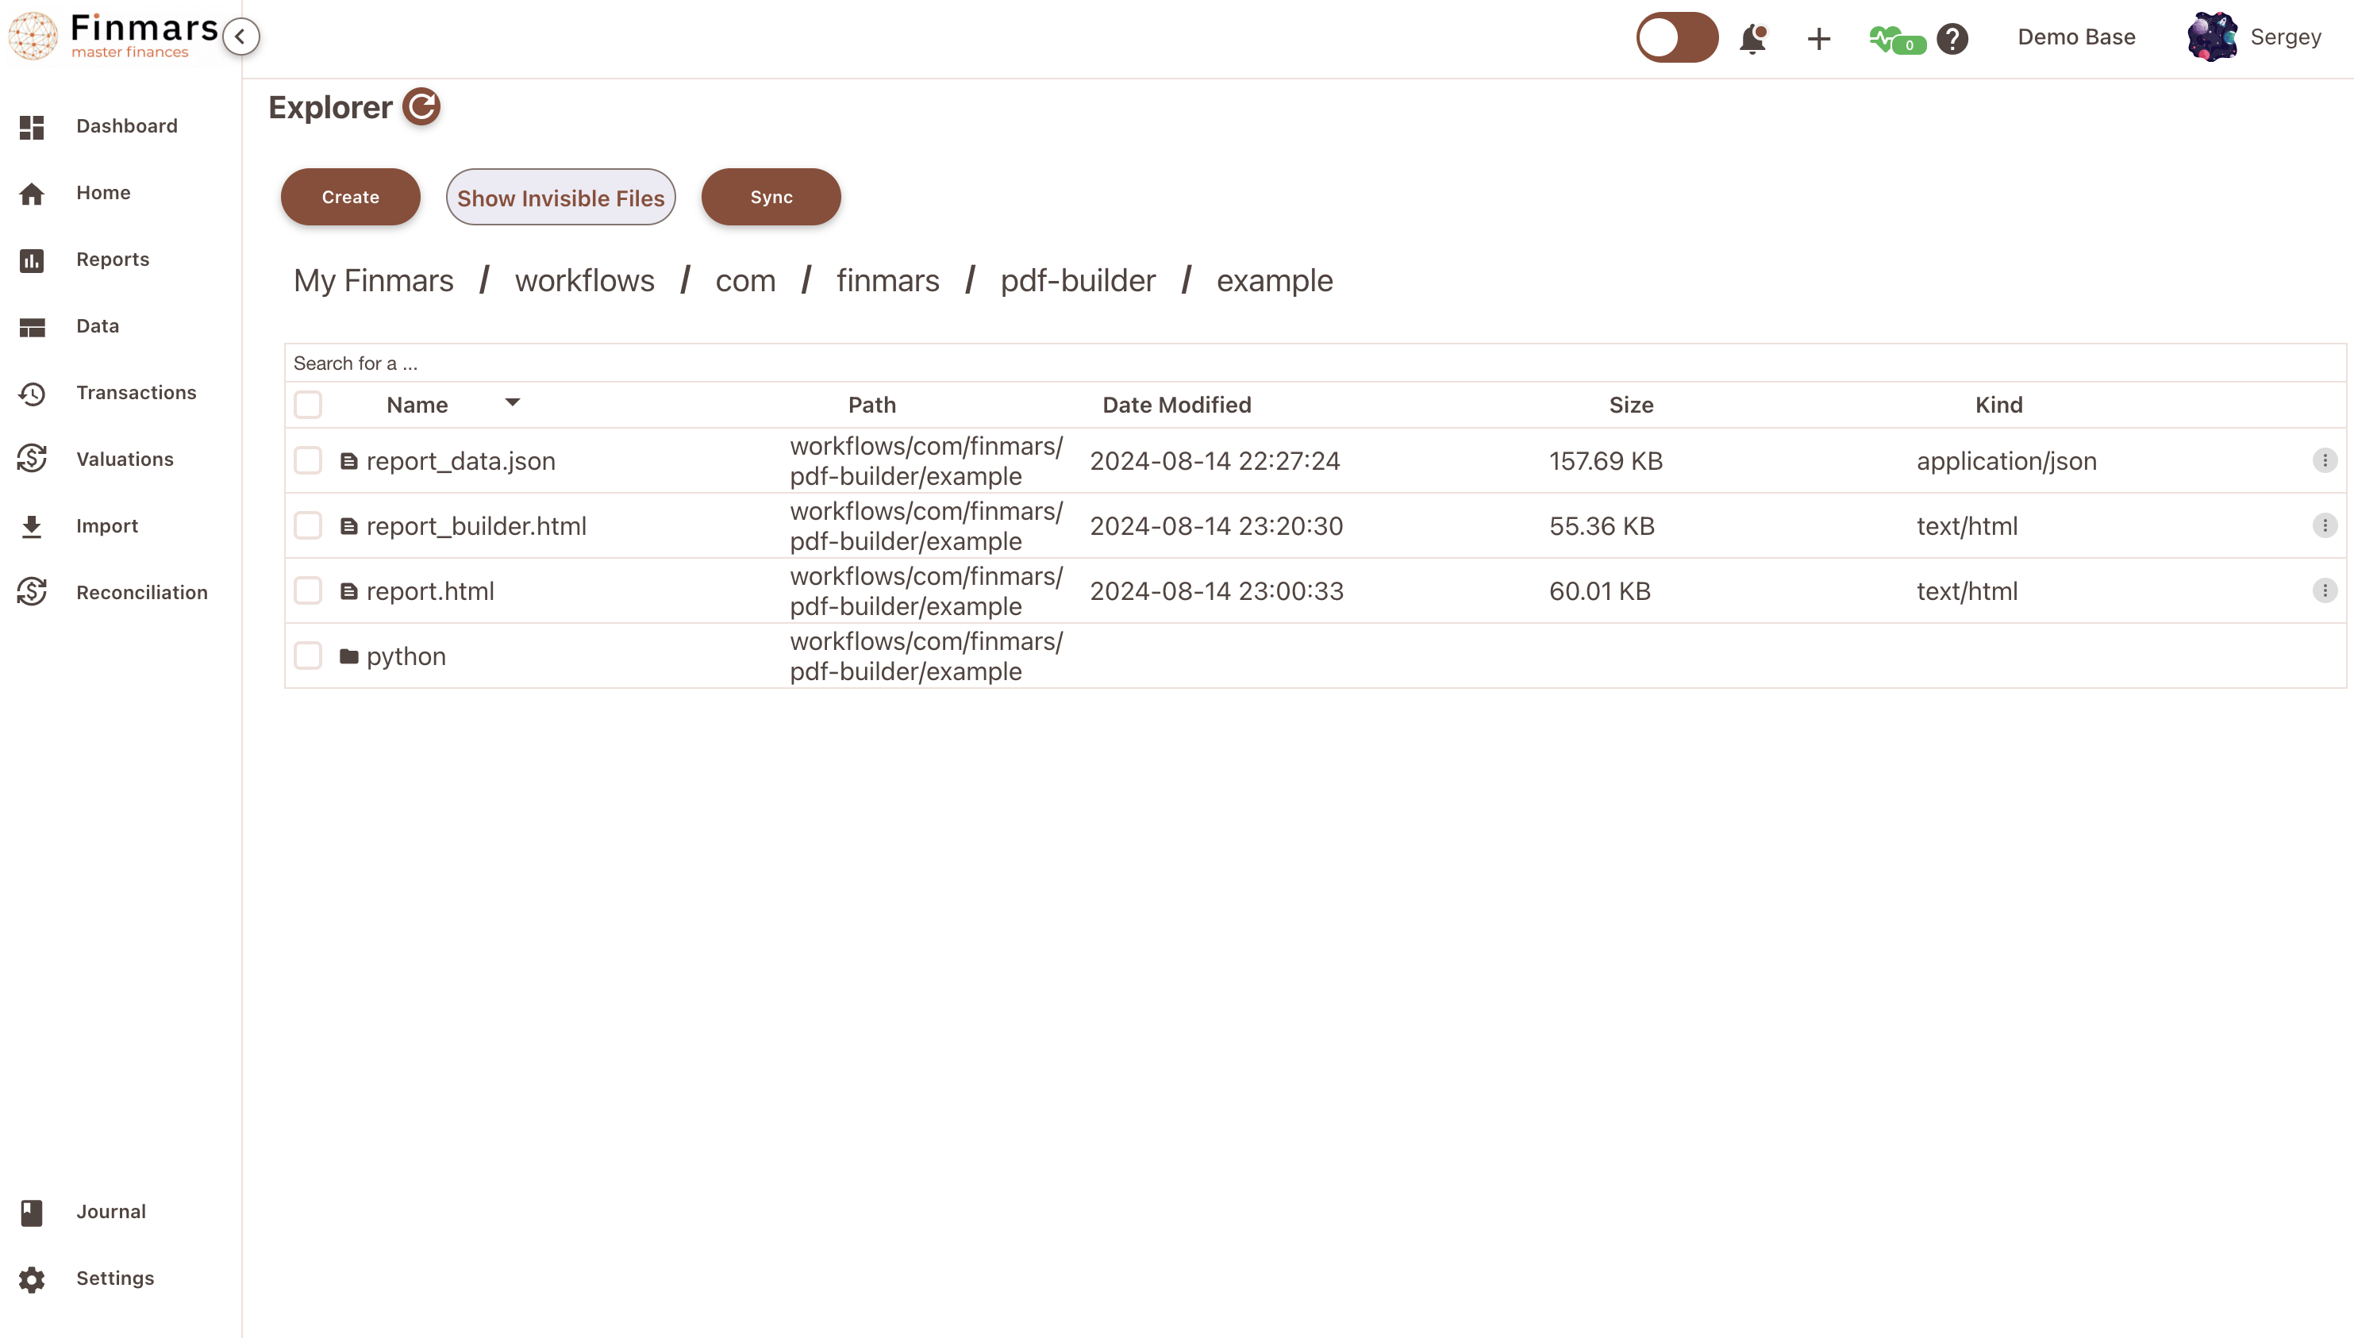Click the Sync button
2354x1338 pixels.
point(771,197)
